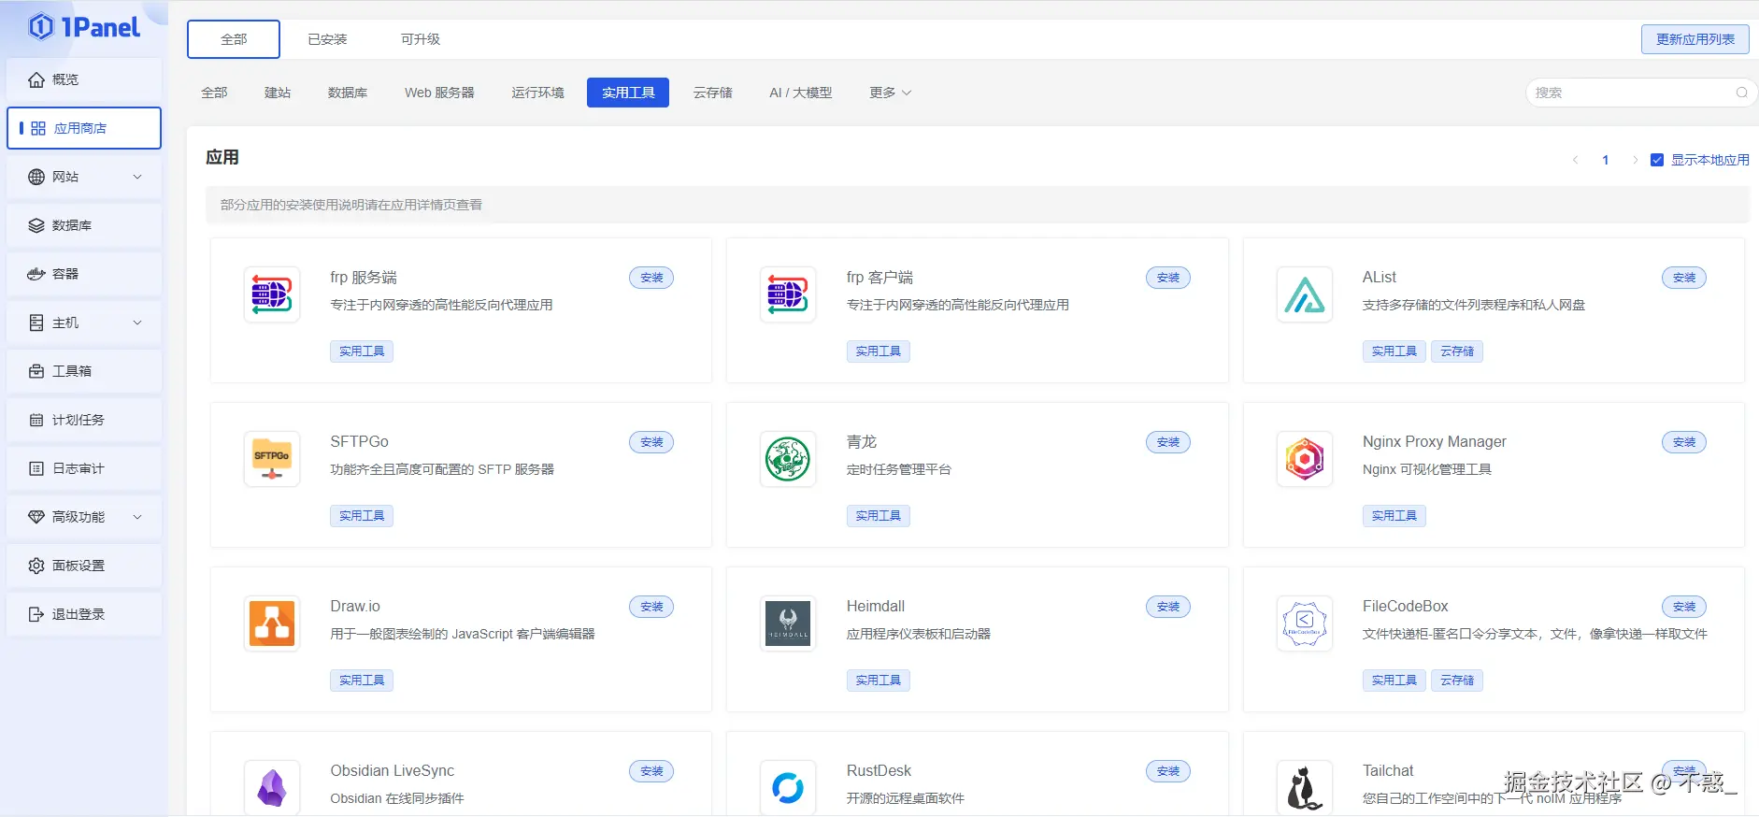Filter by 数据库 category tab

pos(348,93)
